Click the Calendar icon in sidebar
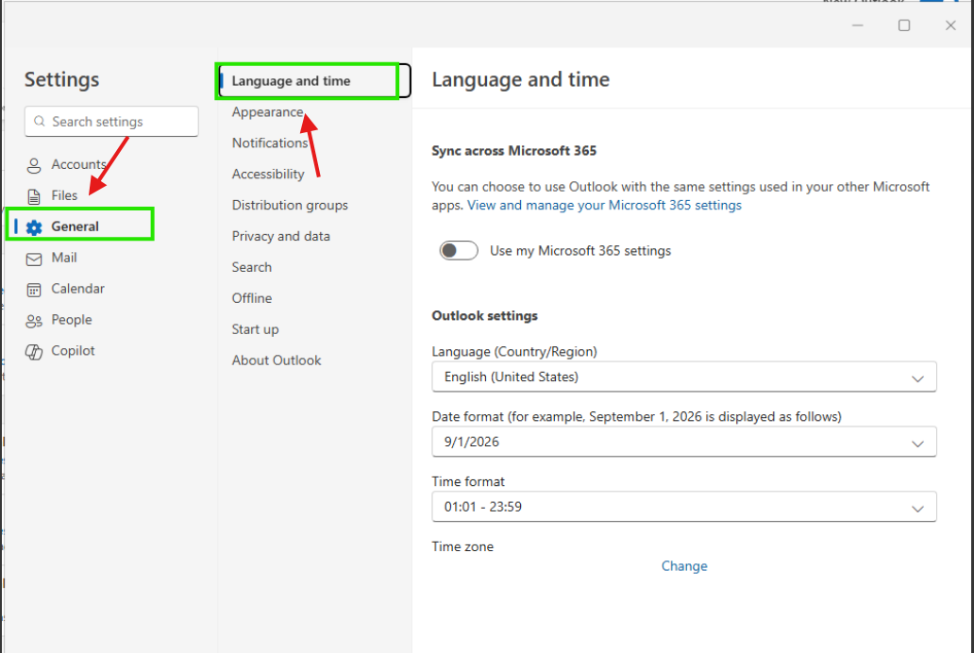Screen dimensions: 974x653 pos(34,290)
